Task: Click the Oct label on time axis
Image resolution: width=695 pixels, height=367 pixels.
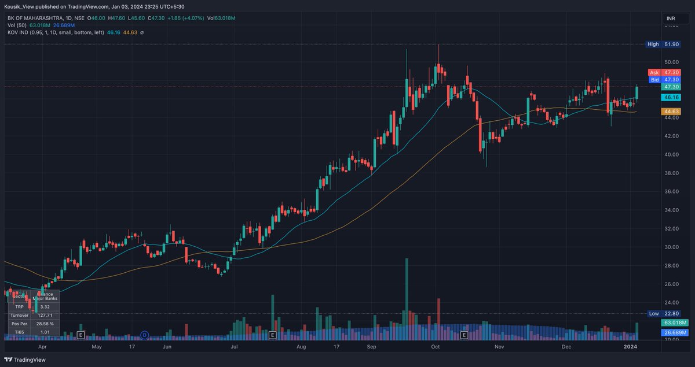Action: coord(436,347)
